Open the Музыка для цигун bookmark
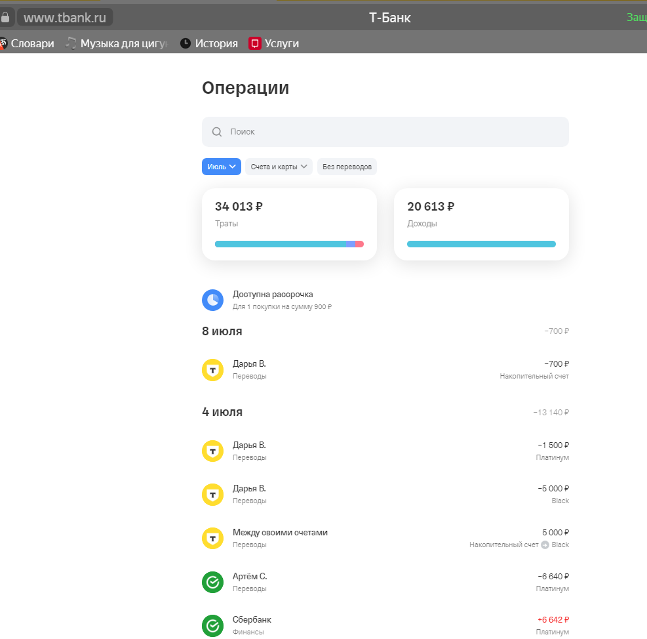Image resolution: width=647 pixels, height=639 pixels. pyautogui.click(x=118, y=43)
